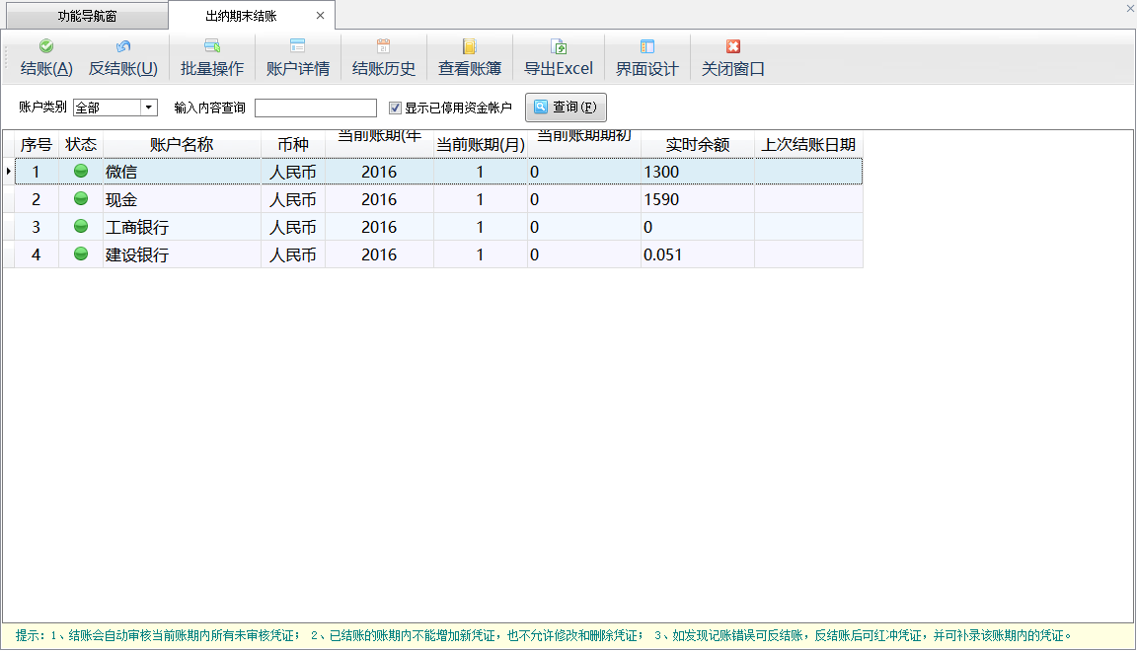This screenshot has width=1137, height=651.
Task: Open 界面设计 interface design tool
Action: pyautogui.click(x=647, y=46)
